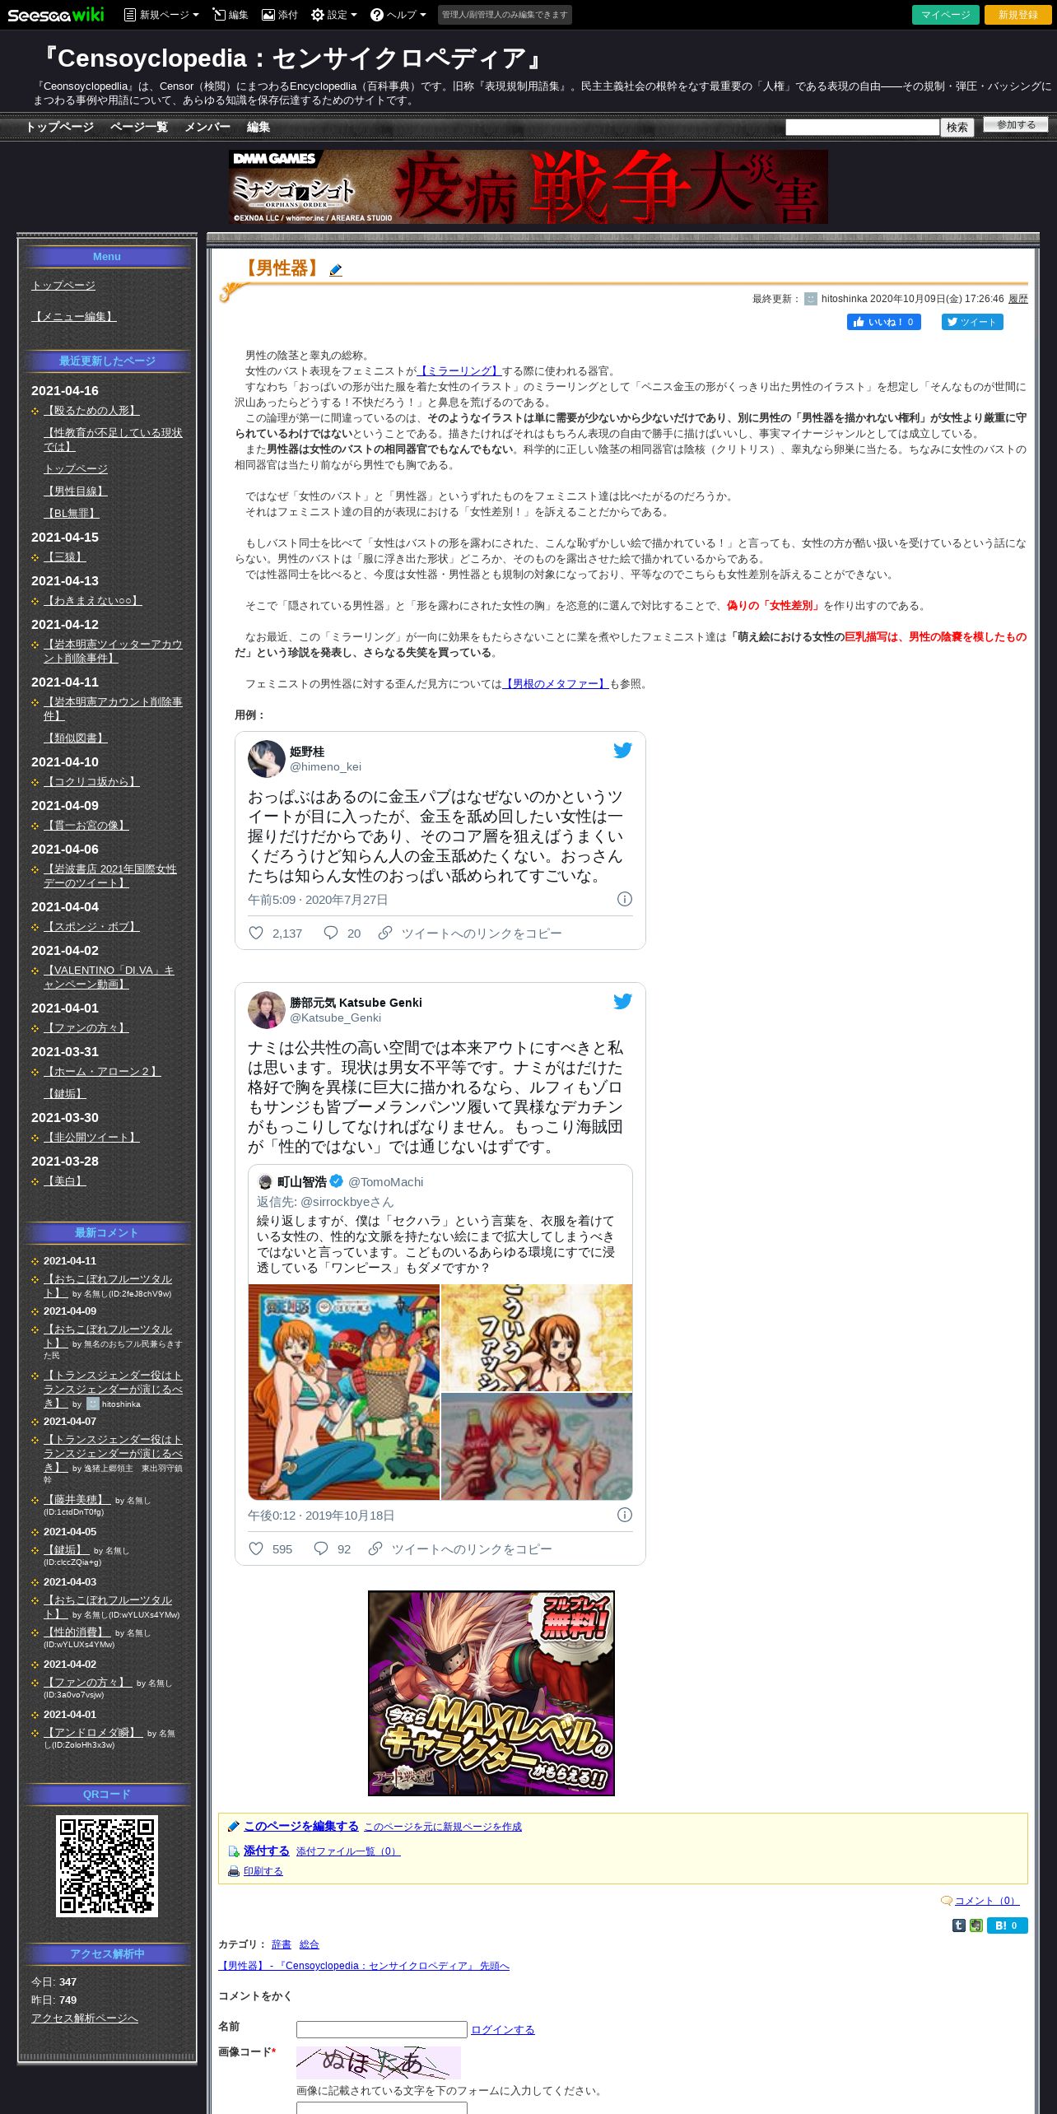The width and height of the screenshot is (1057, 2114).
Task: Click Katsube Genki profile avatar
Action: (266, 1010)
